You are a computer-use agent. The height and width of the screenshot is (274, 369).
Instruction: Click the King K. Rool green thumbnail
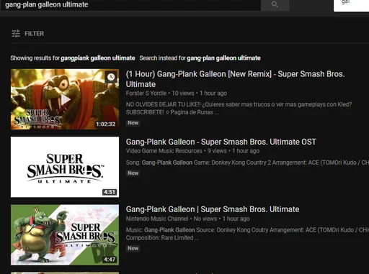[x=65, y=234]
